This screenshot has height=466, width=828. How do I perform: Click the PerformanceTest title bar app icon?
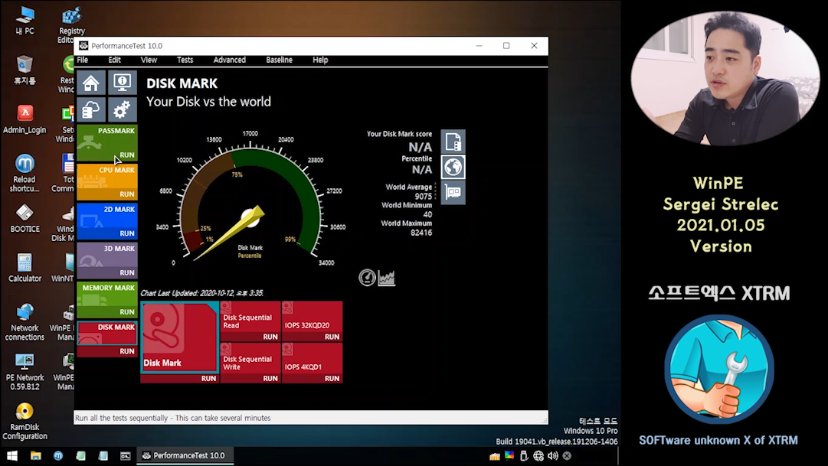click(x=83, y=46)
